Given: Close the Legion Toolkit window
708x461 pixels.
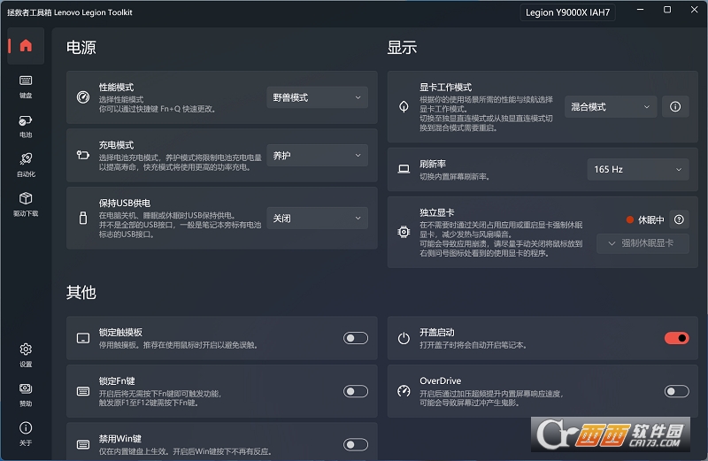Looking at the screenshot, I should (x=694, y=10).
